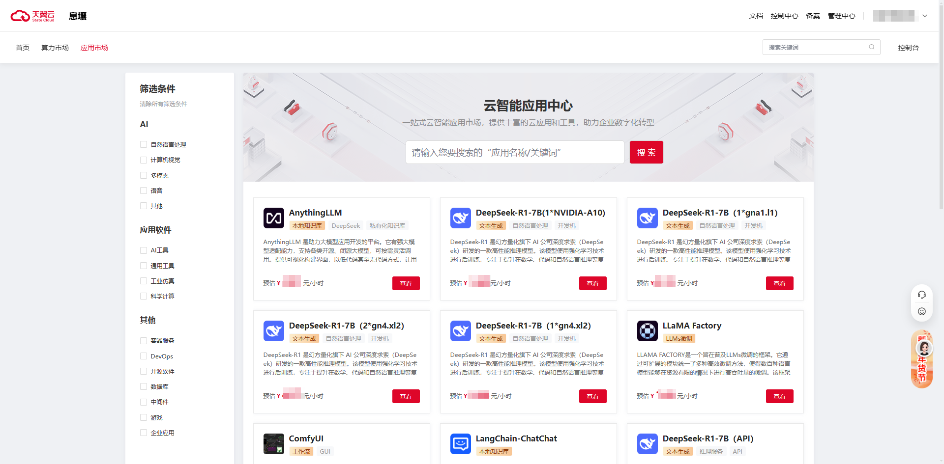Viewport: 944px width, 464px height.
Task: Check the 开源软件 filter
Action: [144, 371]
